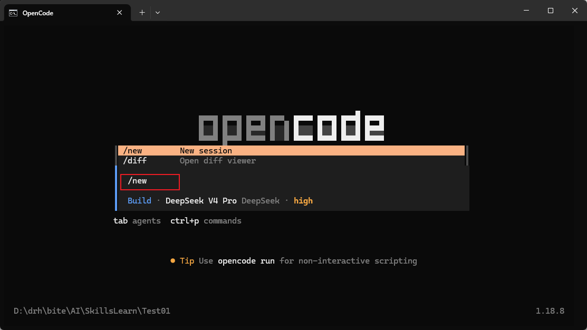Click the opencode run tip text
587x330 pixels.
[246, 261]
